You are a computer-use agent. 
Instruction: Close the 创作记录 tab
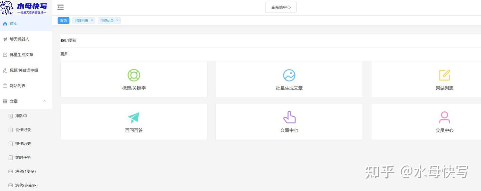point(117,20)
